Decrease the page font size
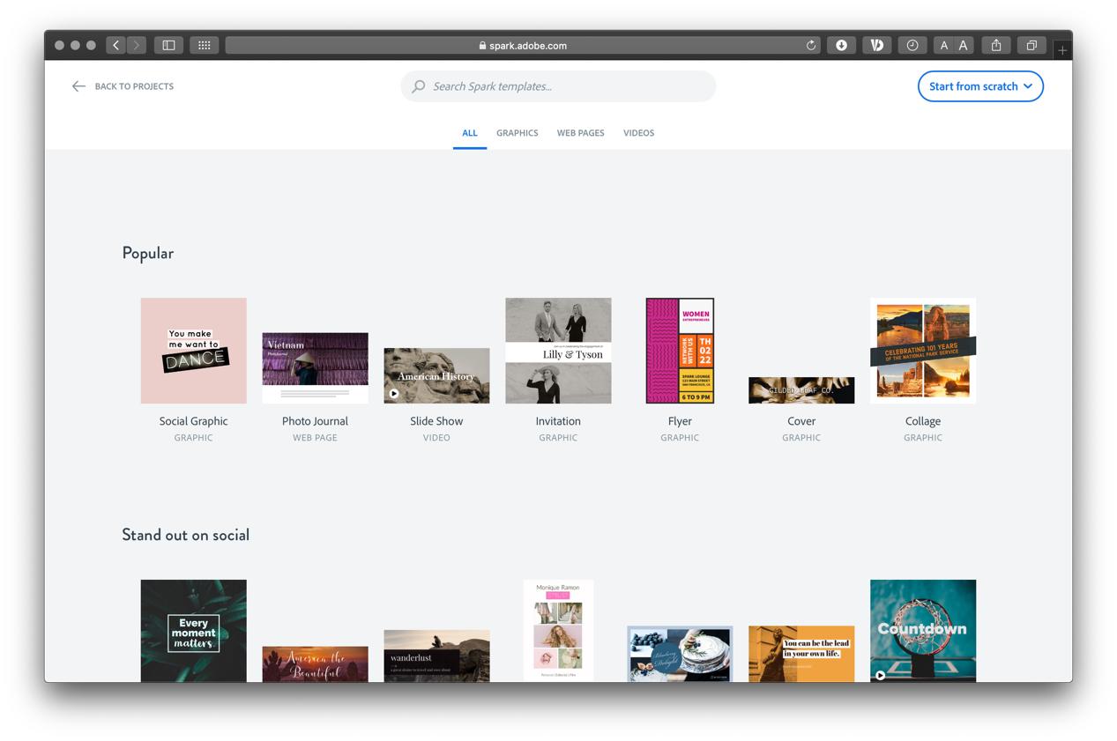 coord(943,45)
